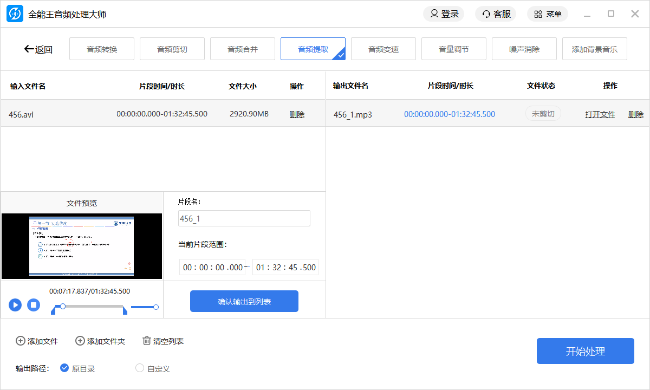Click 确认输出到列表 button
The width and height of the screenshot is (650, 390).
244,301
